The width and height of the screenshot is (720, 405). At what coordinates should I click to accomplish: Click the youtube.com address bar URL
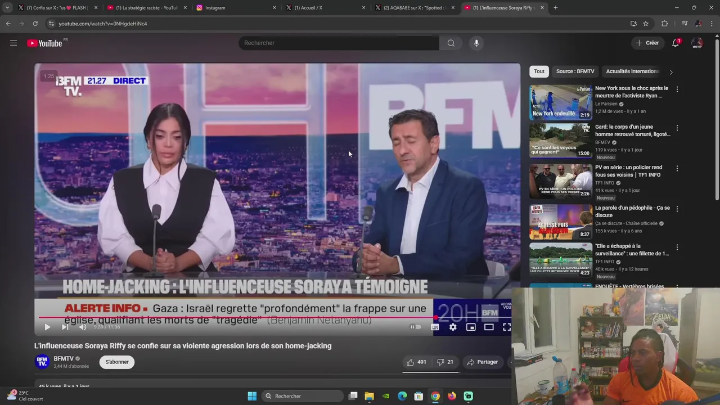tap(103, 24)
